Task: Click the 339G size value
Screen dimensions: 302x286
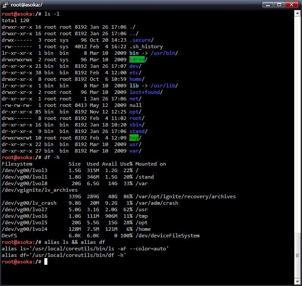Action: tap(75, 196)
